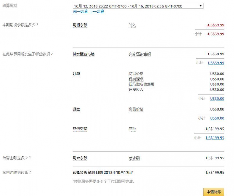This screenshot has width=234, height=196.
Task: Click the 其他 label
Action: coord(133,129)
